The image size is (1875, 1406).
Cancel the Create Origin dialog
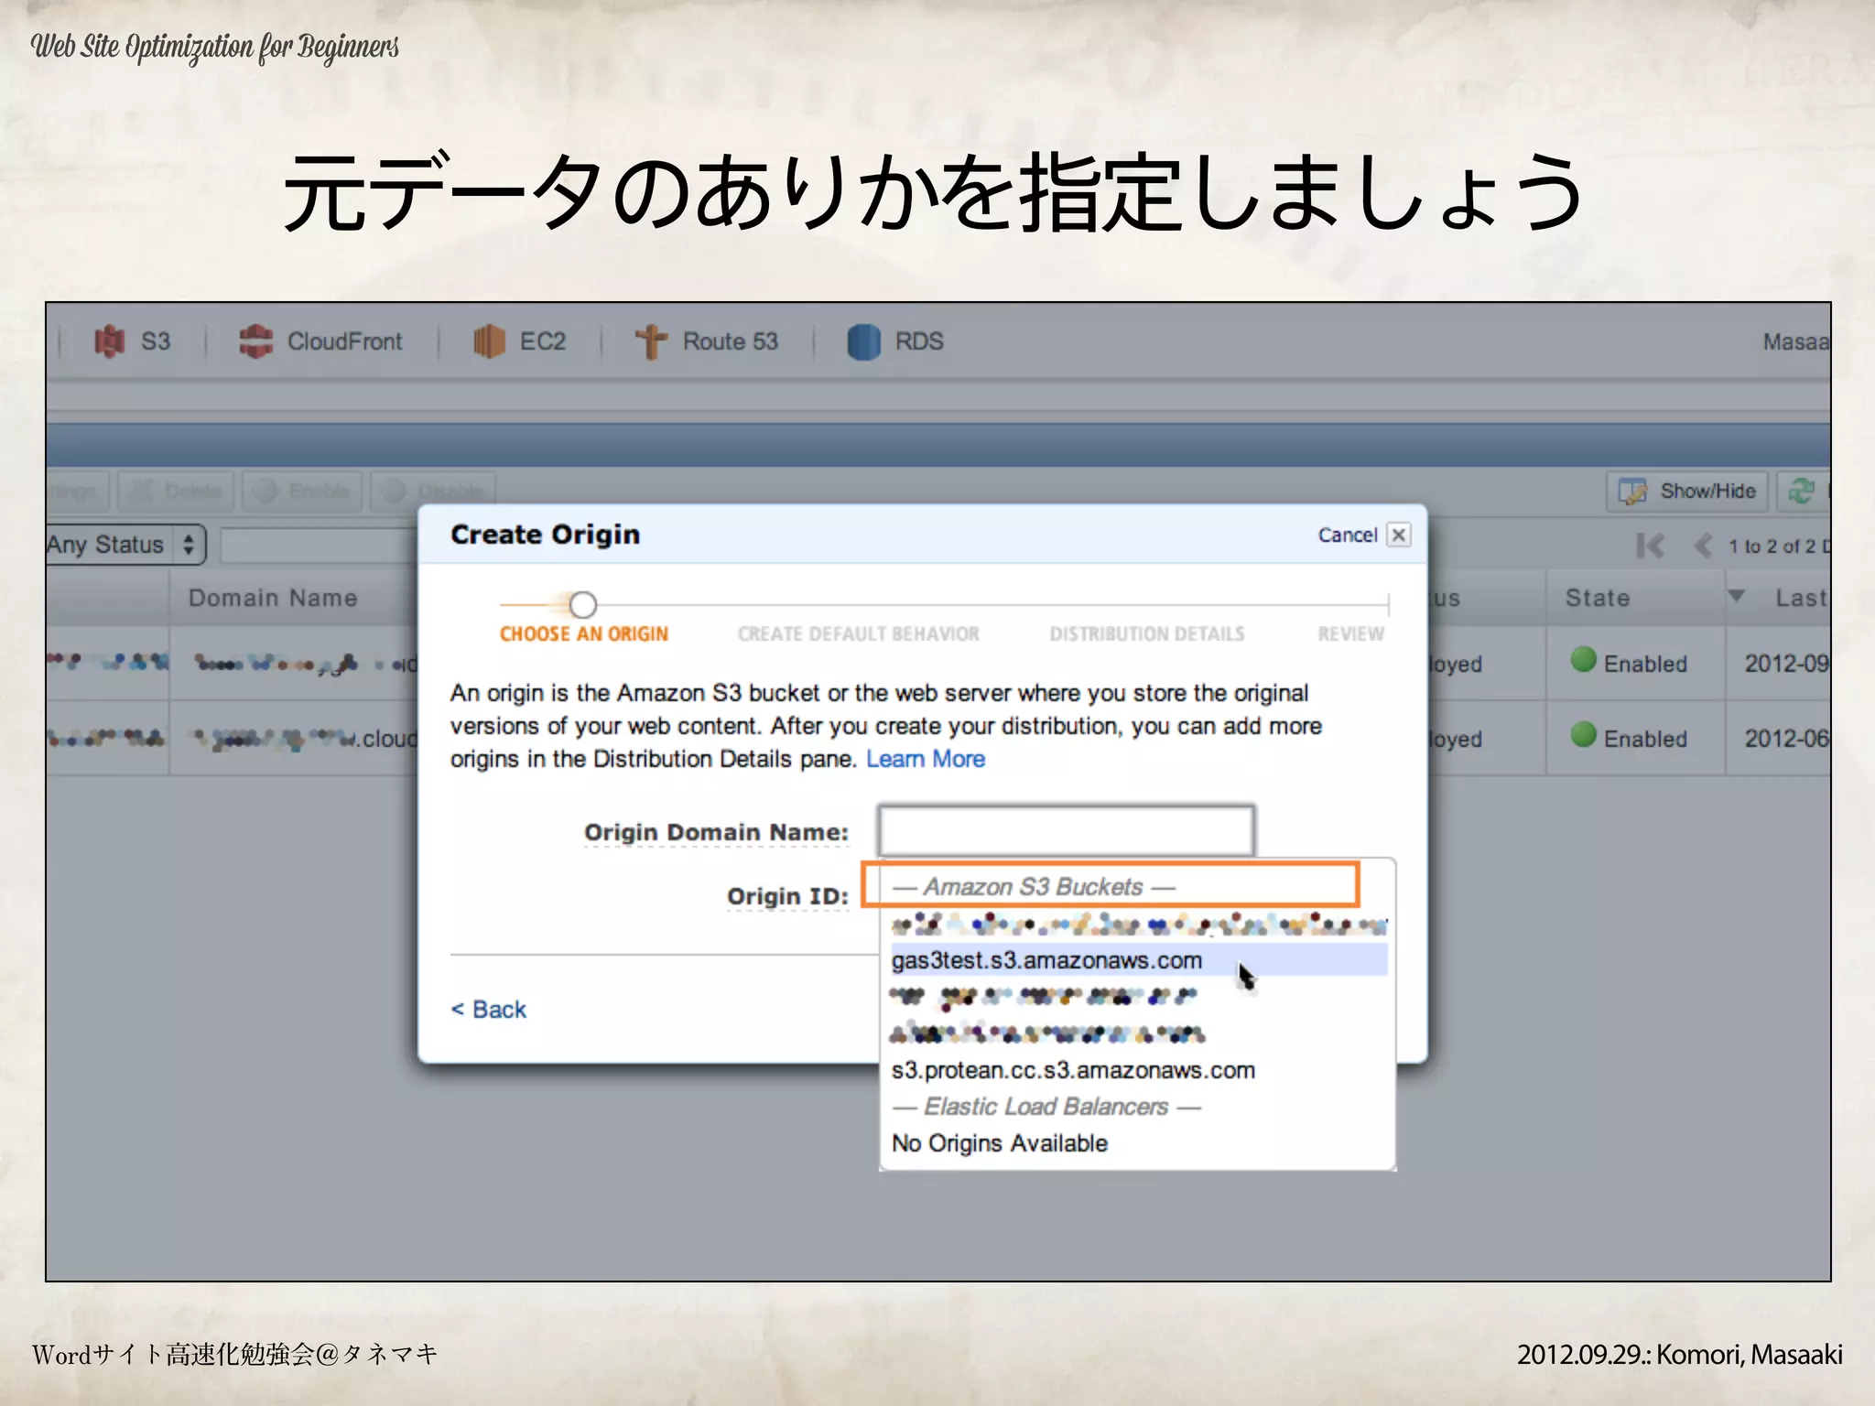coord(1347,535)
